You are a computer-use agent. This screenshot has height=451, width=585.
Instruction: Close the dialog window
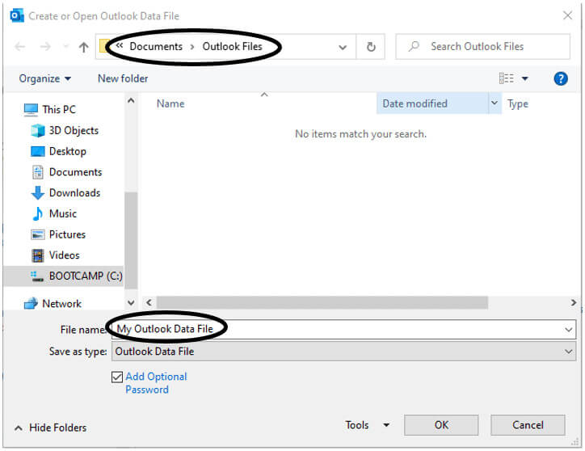click(x=567, y=15)
